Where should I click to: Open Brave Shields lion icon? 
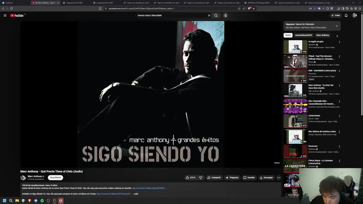249,8
